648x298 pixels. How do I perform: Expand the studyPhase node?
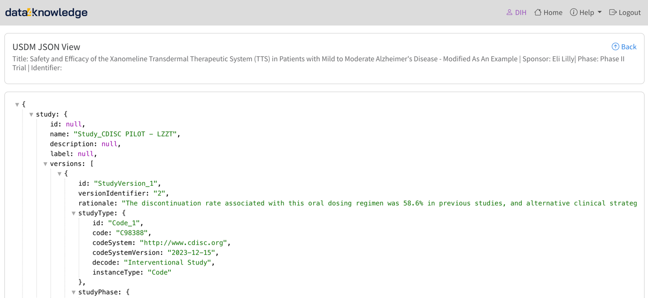[73, 292]
